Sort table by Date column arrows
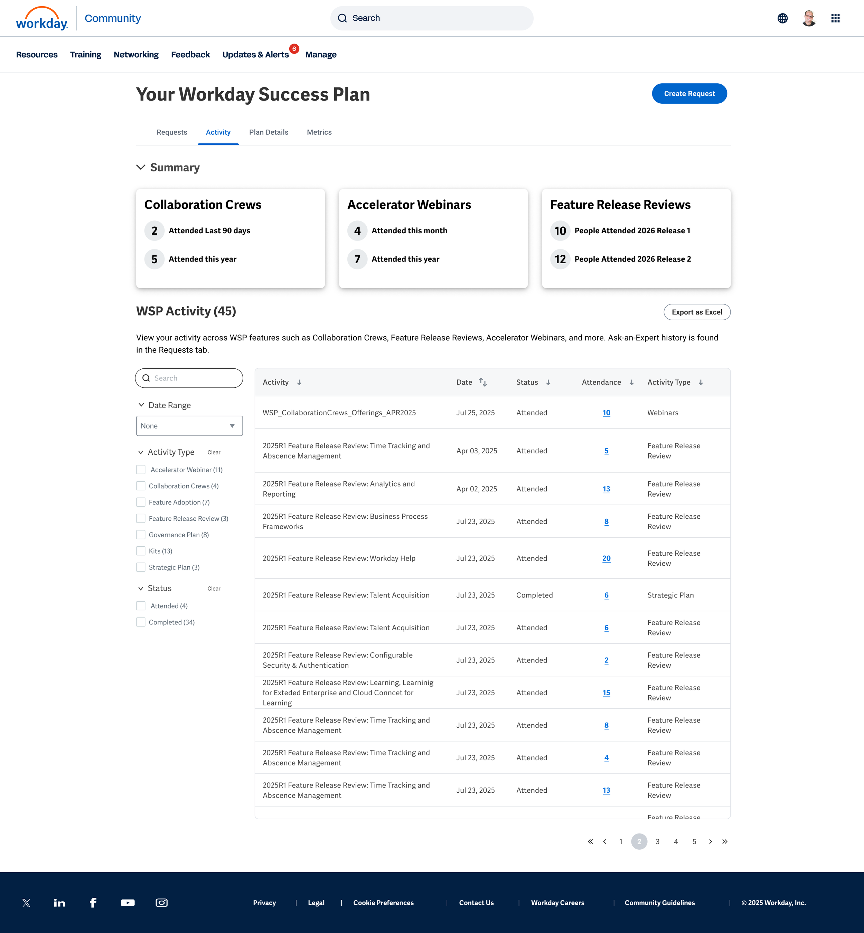This screenshot has width=864, height=933. coord(483,383)
